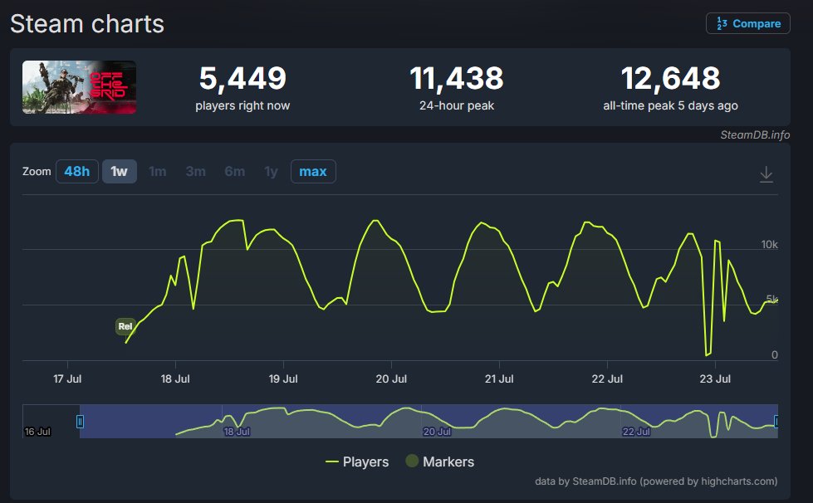The height and width of the screenshot is (503, 813).
Task: Click the Compare button
Action: click(x=747, y=23)
